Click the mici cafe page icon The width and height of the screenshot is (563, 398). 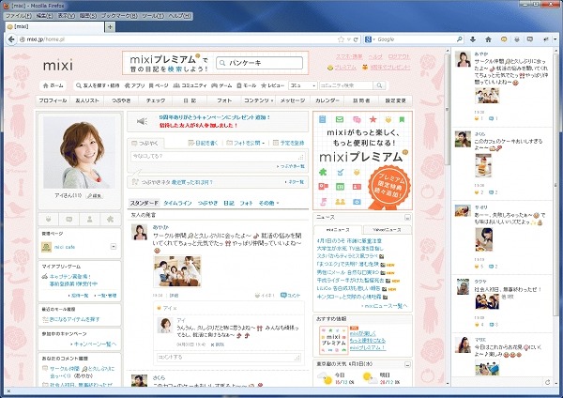[x=46, y=247]
